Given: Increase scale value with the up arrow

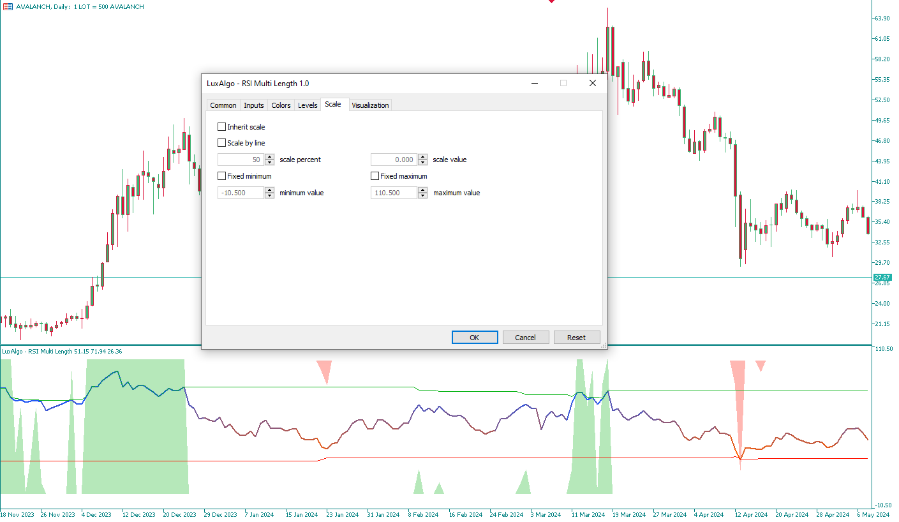Looking at the screenshot, I should tap(423, 157).
